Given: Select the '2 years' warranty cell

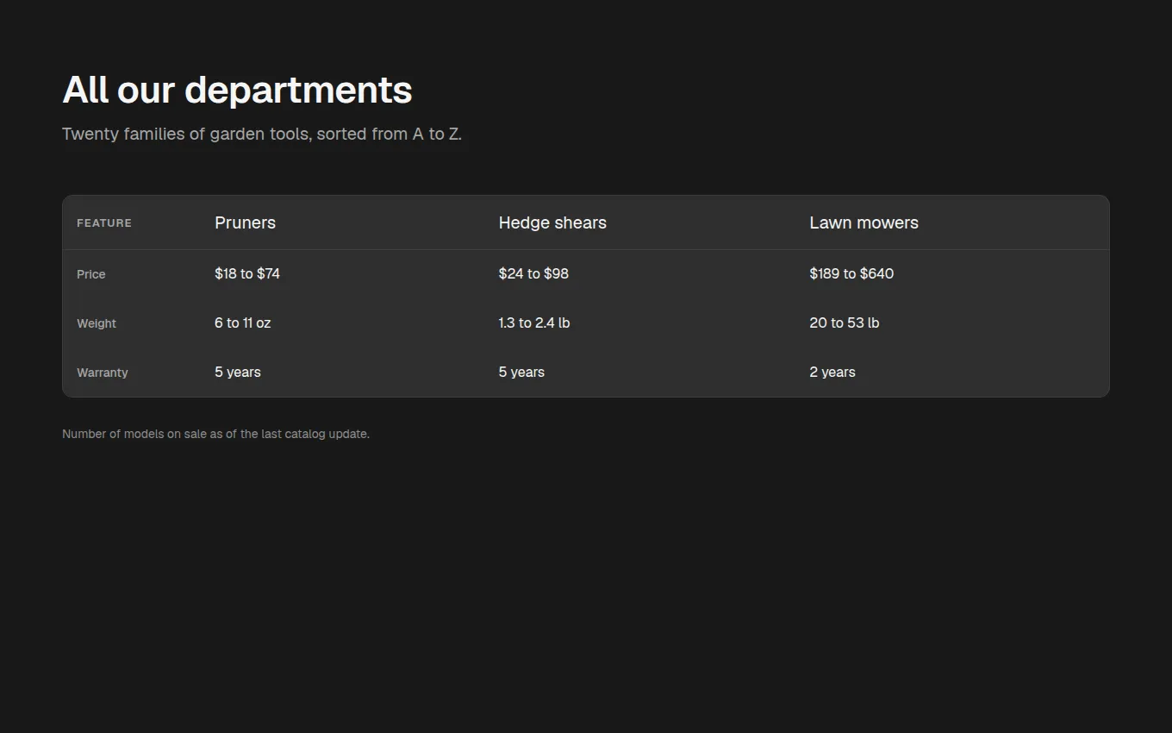Looking at the screenshot, I should click(832, 372).
